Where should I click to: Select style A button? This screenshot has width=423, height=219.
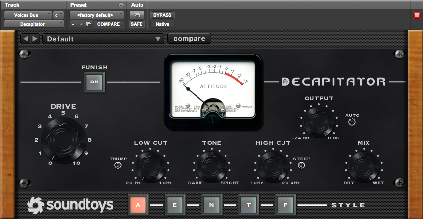pos(138,205)
